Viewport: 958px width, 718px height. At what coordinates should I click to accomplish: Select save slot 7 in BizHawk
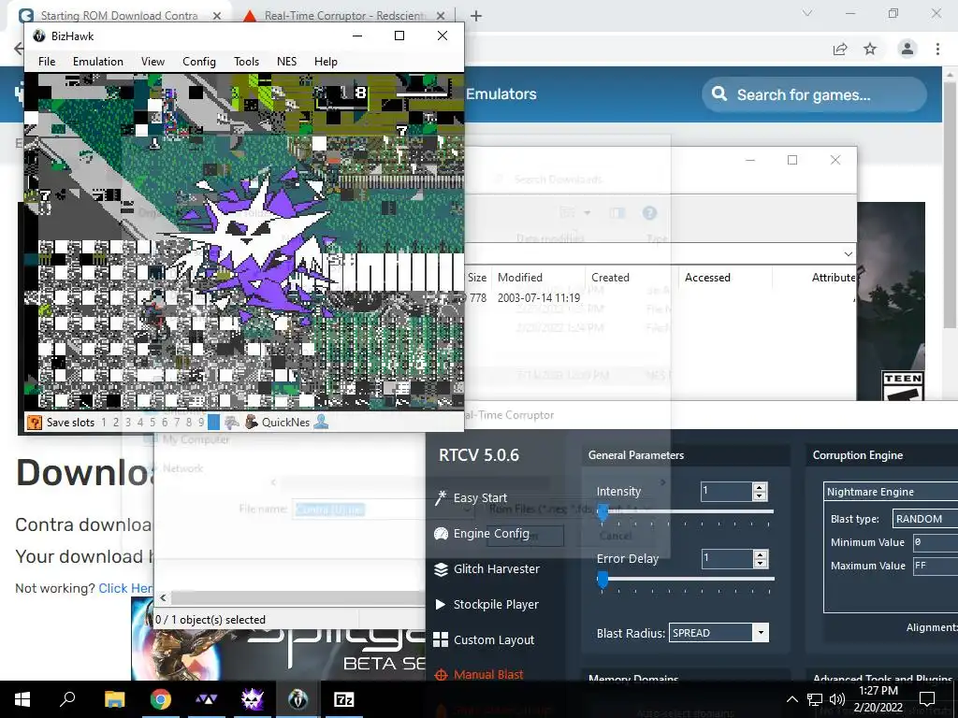click(177, 422)
